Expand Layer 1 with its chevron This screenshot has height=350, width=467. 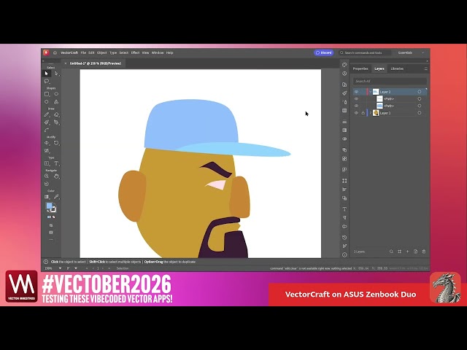[371, 113]
